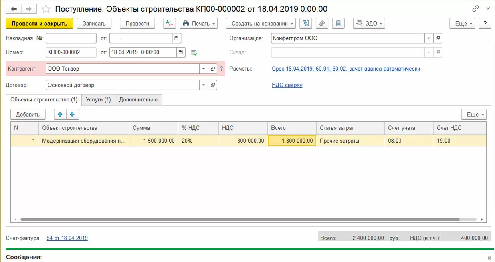Expand the Договор dropdown list
Viewport: 495px width, 262px height.
pyautogui.click(x=204, y=85)
